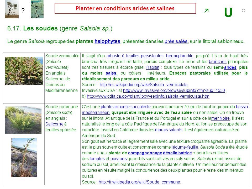
Task: Click the heading '6.17. Les soudes'
Action: [x=33, y=28]
